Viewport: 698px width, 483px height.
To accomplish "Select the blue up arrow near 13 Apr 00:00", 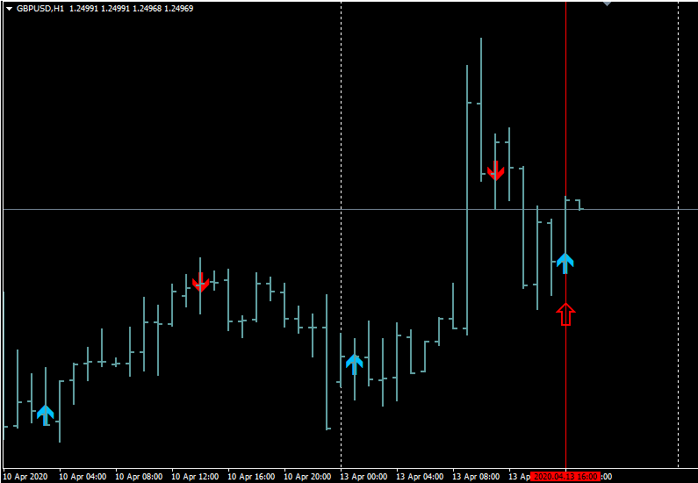I will tap(354, 363).
